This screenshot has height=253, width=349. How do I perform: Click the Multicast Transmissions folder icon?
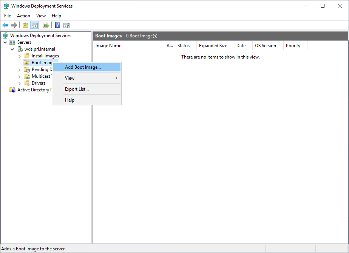27,76
